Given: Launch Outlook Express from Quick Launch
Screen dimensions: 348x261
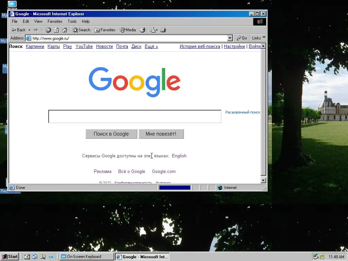Looking at the screenshot, I should (x=35, y=257).
